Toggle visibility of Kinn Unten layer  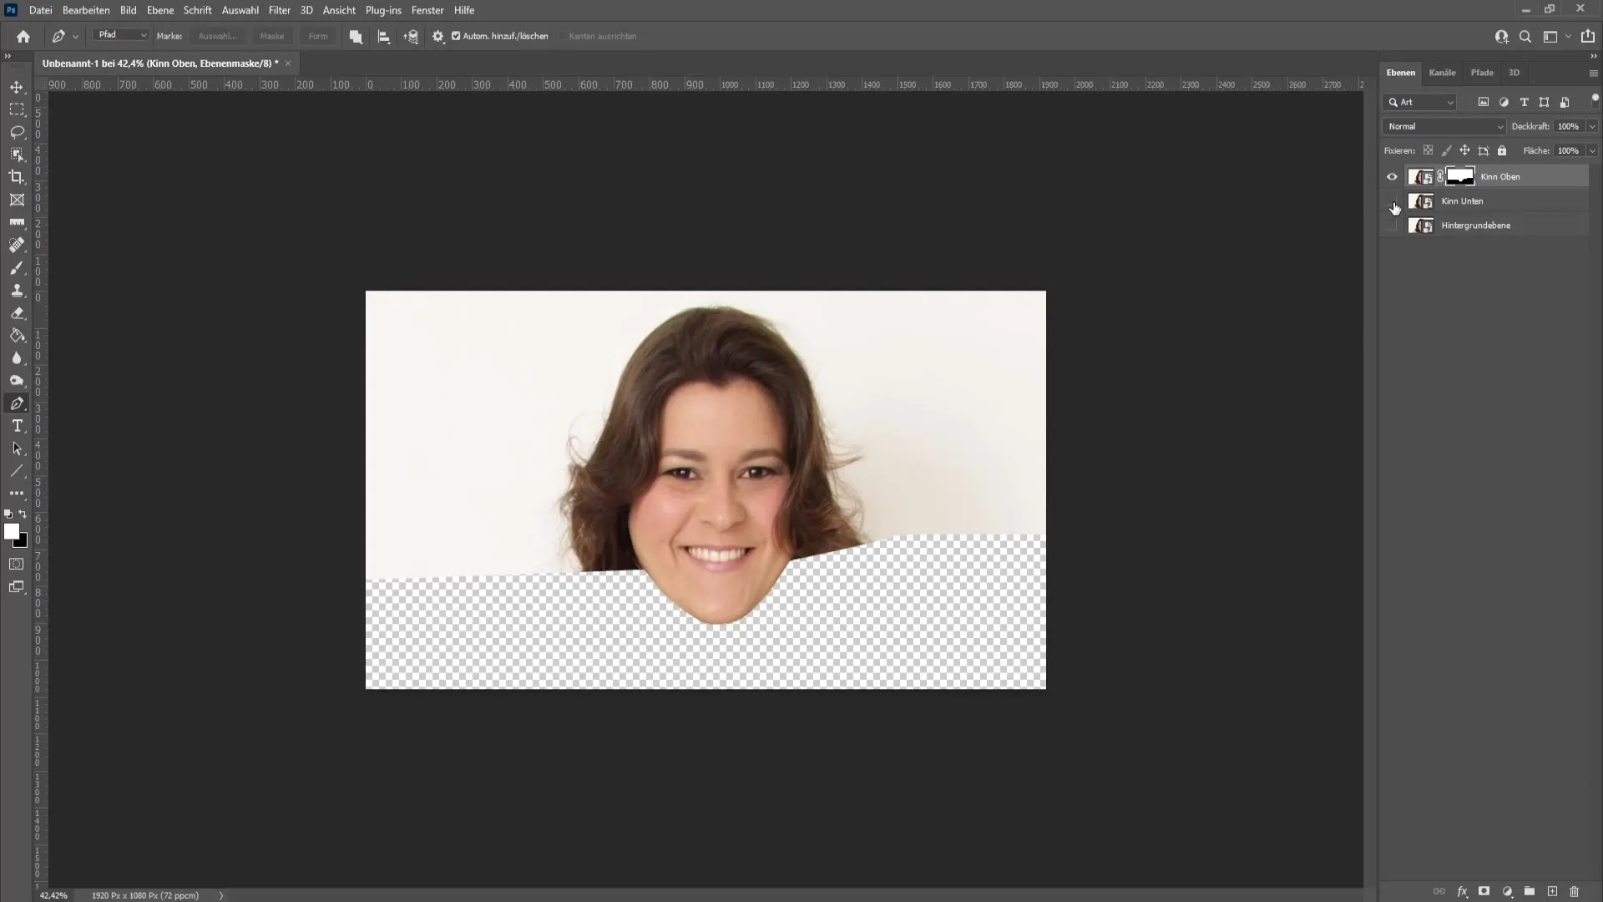pyautogui.click(x=1392, y=200)
